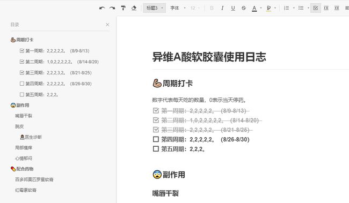349x203 pixels.
Task: Insert a numbered list
Action: point(287,8)
